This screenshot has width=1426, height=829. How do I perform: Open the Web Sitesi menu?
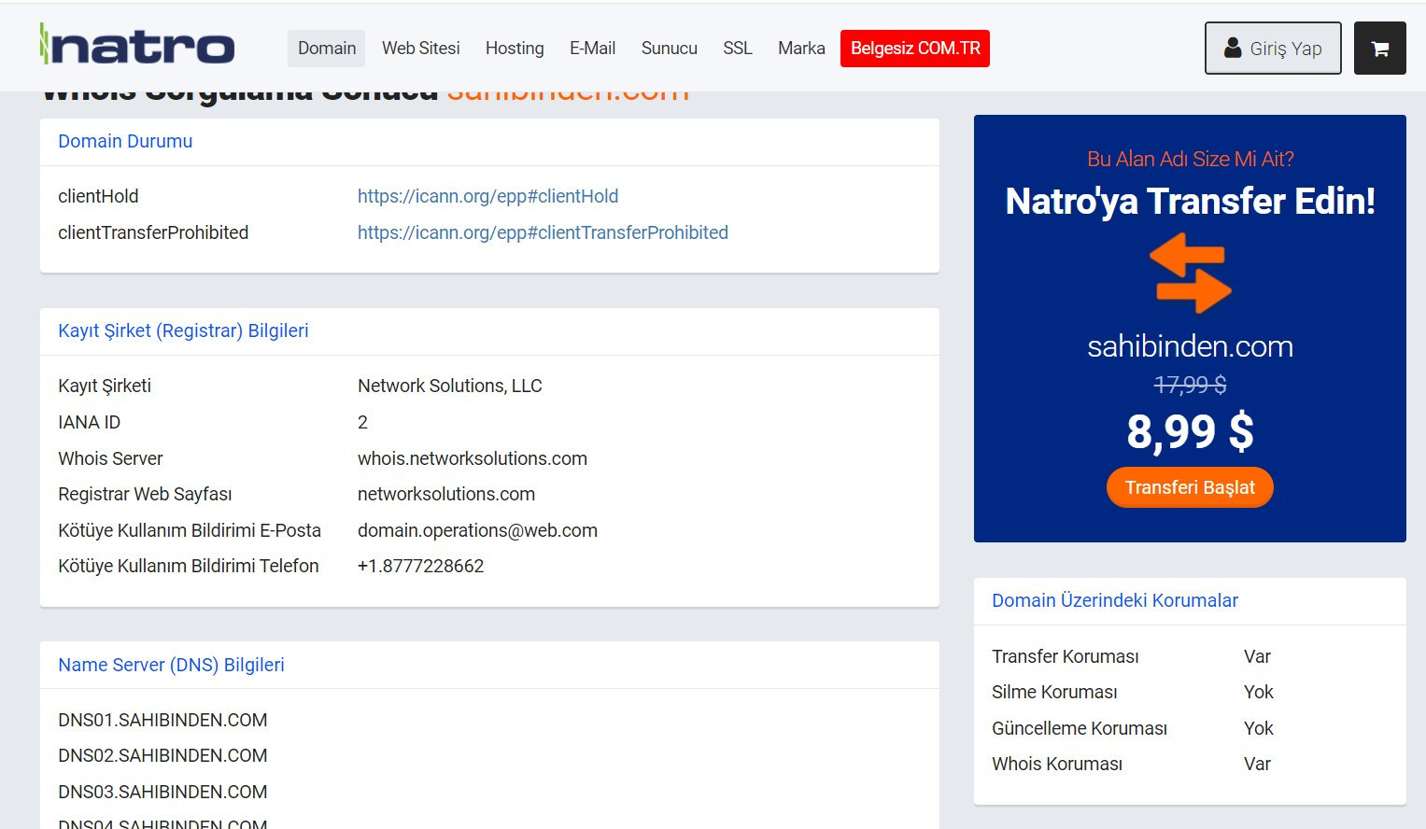coord(421,49)
